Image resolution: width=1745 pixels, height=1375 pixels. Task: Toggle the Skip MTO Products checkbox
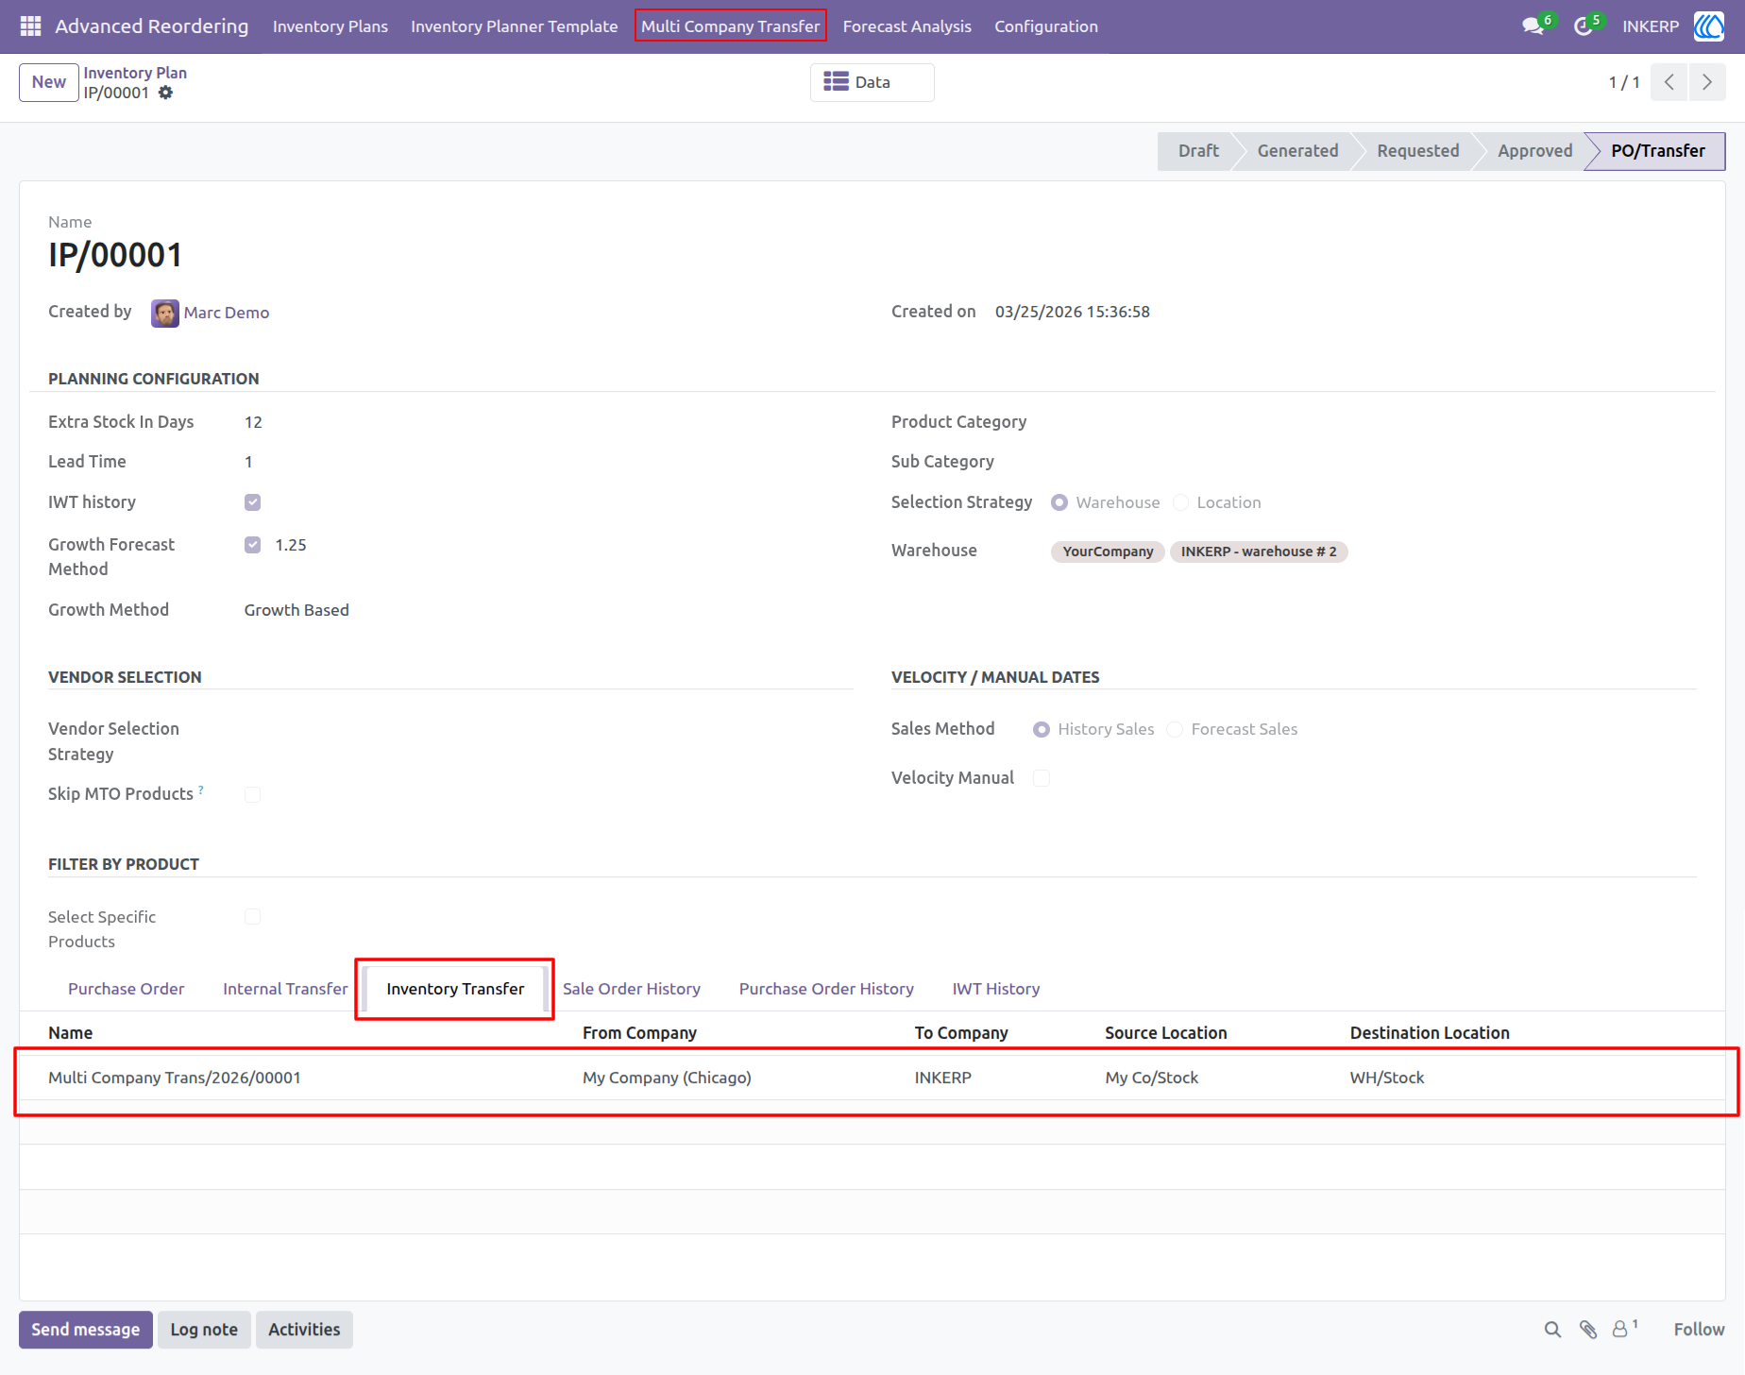click(x=252, y=794)
